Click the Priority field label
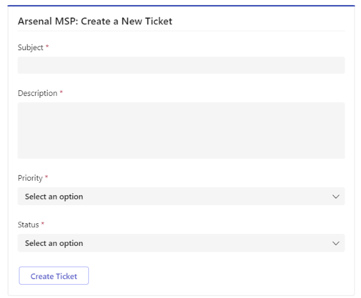 click(30, 178)
